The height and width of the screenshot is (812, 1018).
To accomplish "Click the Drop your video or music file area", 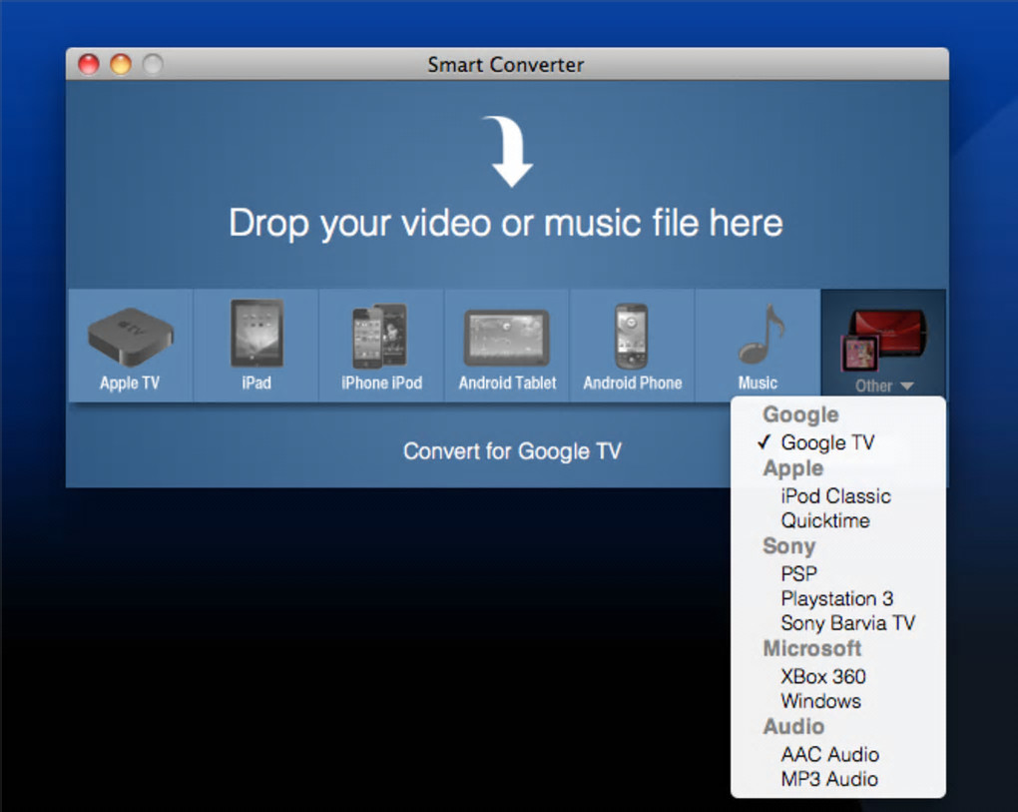I will (x=506, y=185).
